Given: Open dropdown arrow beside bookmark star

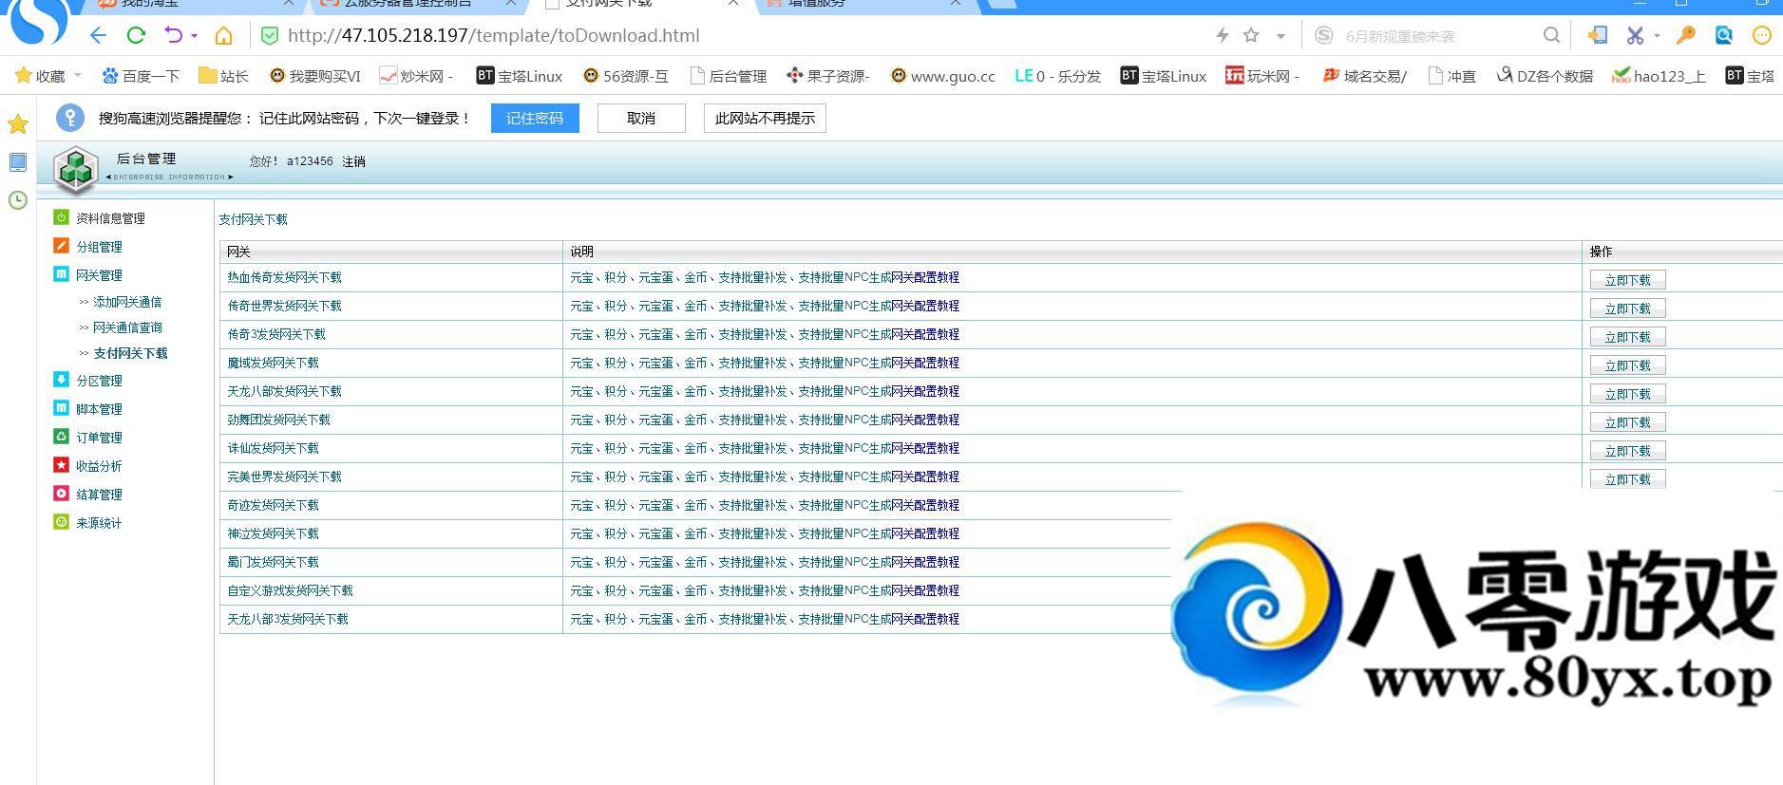Looking at the screenshot, I should click(1280, 36).
